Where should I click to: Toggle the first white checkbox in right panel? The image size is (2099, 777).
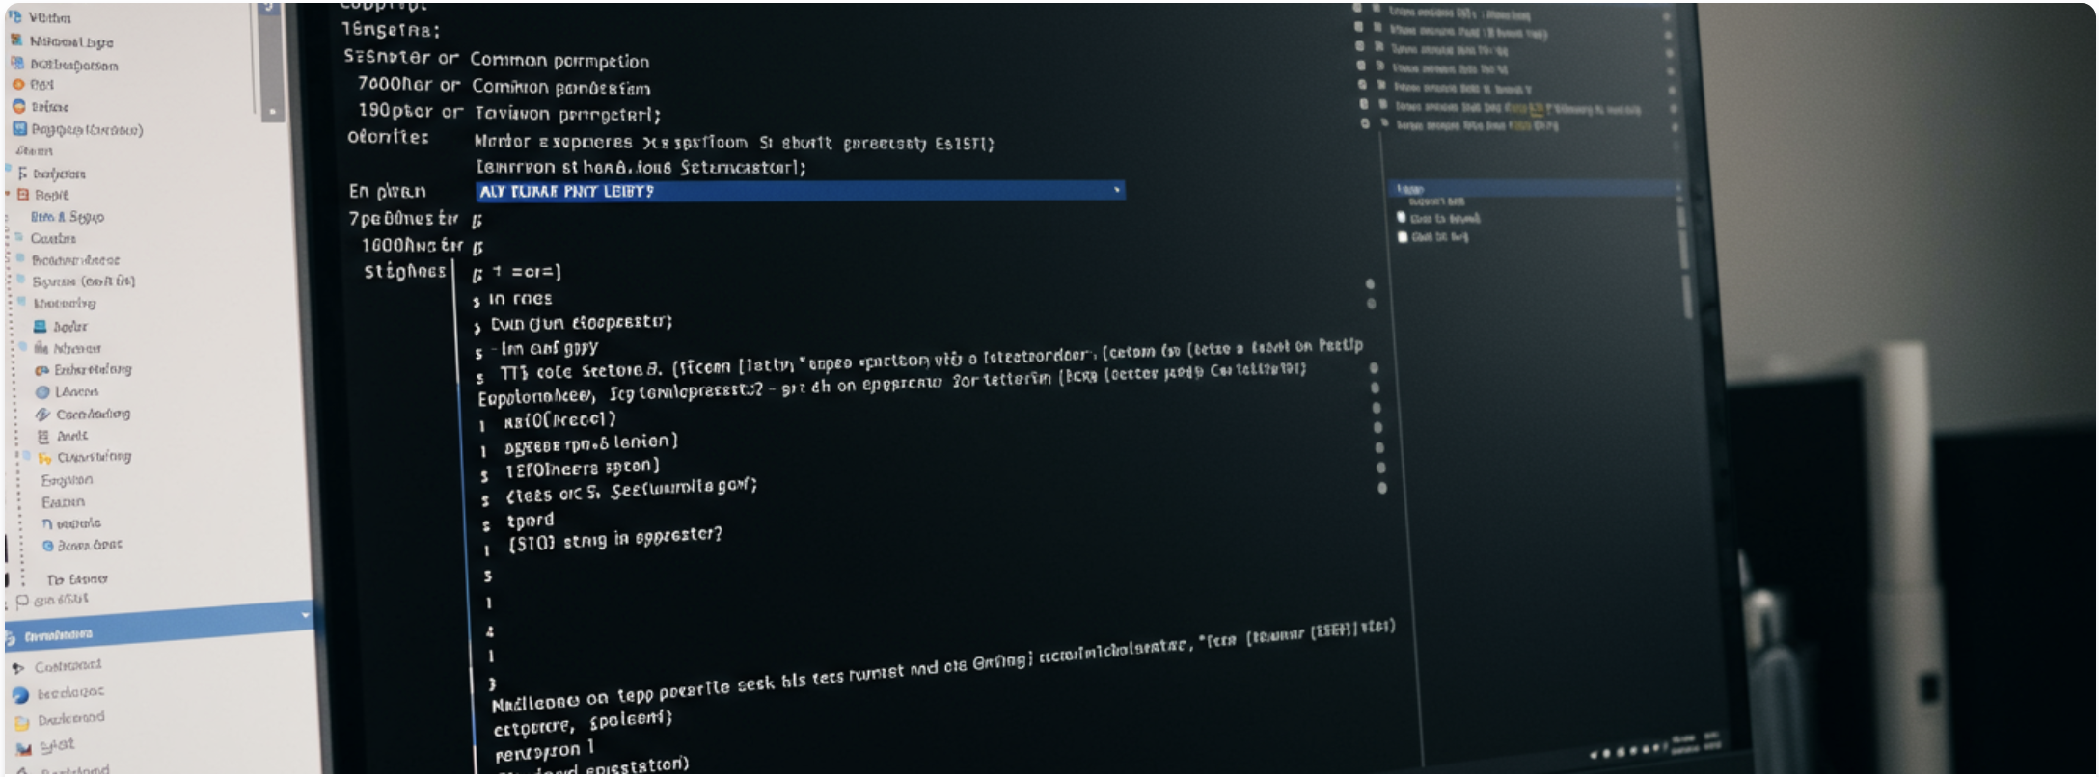click(1402, 218)
